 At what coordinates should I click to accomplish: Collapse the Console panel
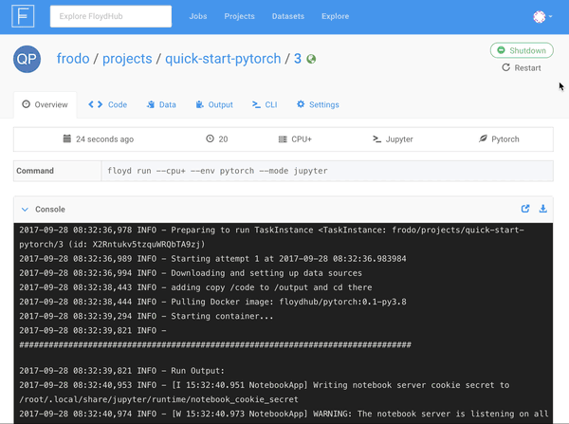click(x=26, y=209)
